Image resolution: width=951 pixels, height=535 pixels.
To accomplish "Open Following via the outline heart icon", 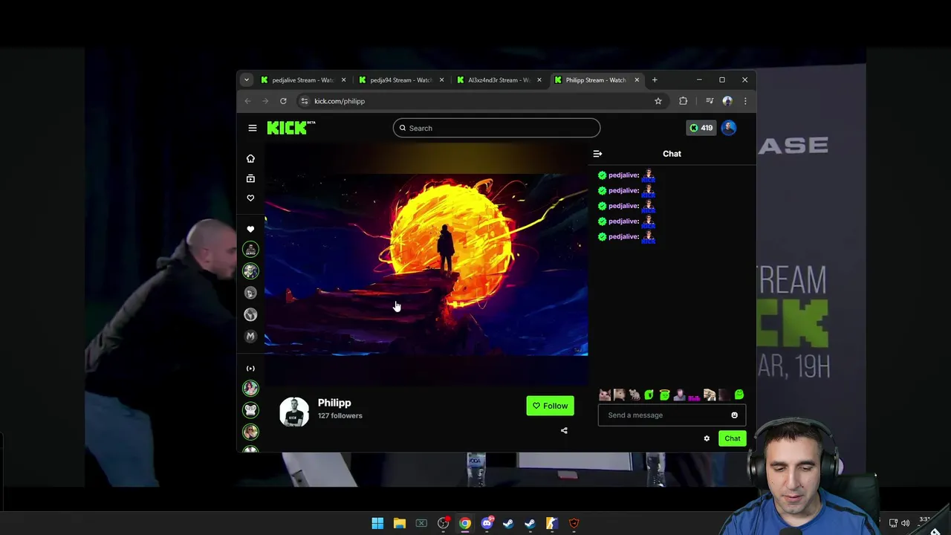I will pyautogui.click(x=250, y=198).
